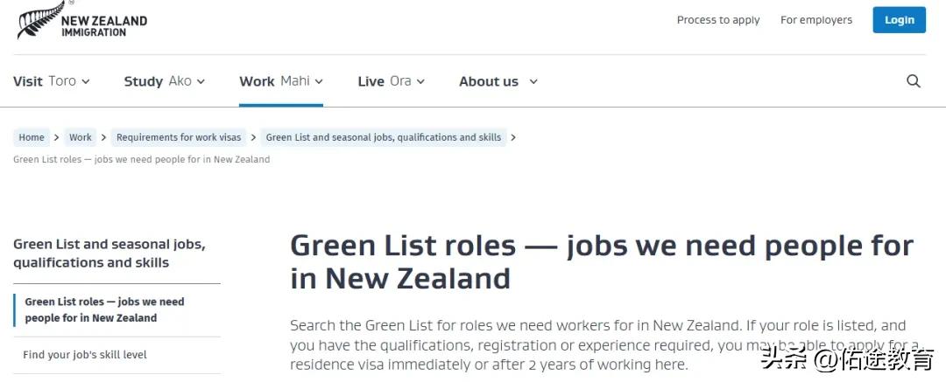Viewport: 946px width, 382px height.
Task: Click the breadcrumb arrow after Requirements for work visas
Action: [252, 137]
